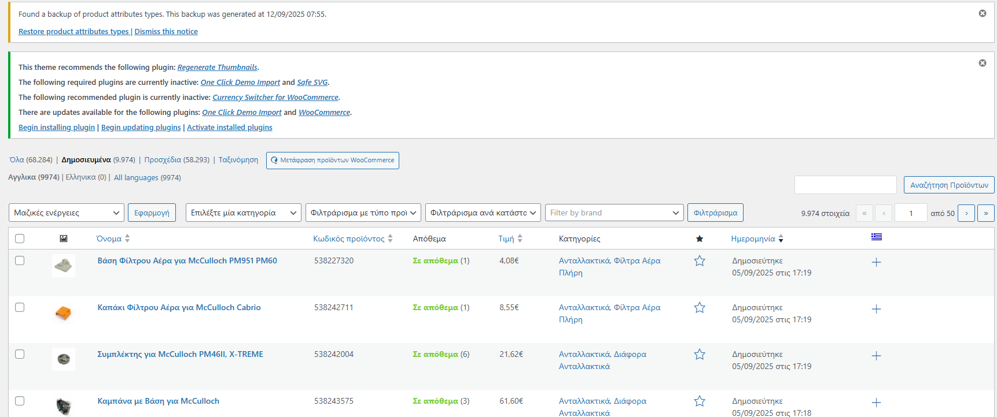Check the select-all products checkbox
Viewport: 997px width, 417px height.
(20, 239)
